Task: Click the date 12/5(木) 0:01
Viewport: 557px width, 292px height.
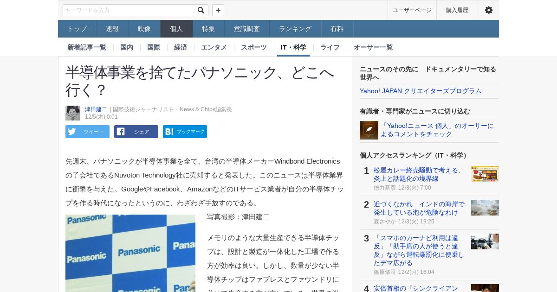Action: pyautogui.click(x=101, y=117)
